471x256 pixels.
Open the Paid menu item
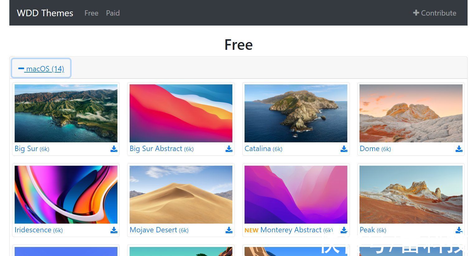[x=113, y=13]
